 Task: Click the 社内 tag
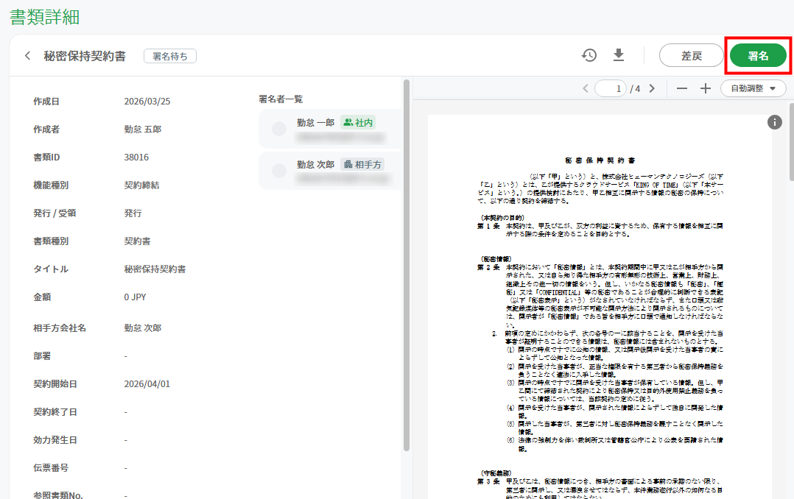pyautogui.click(x=358, y=122)
